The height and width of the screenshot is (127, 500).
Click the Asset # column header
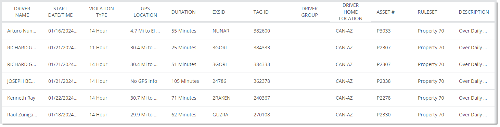click(386, 12)
